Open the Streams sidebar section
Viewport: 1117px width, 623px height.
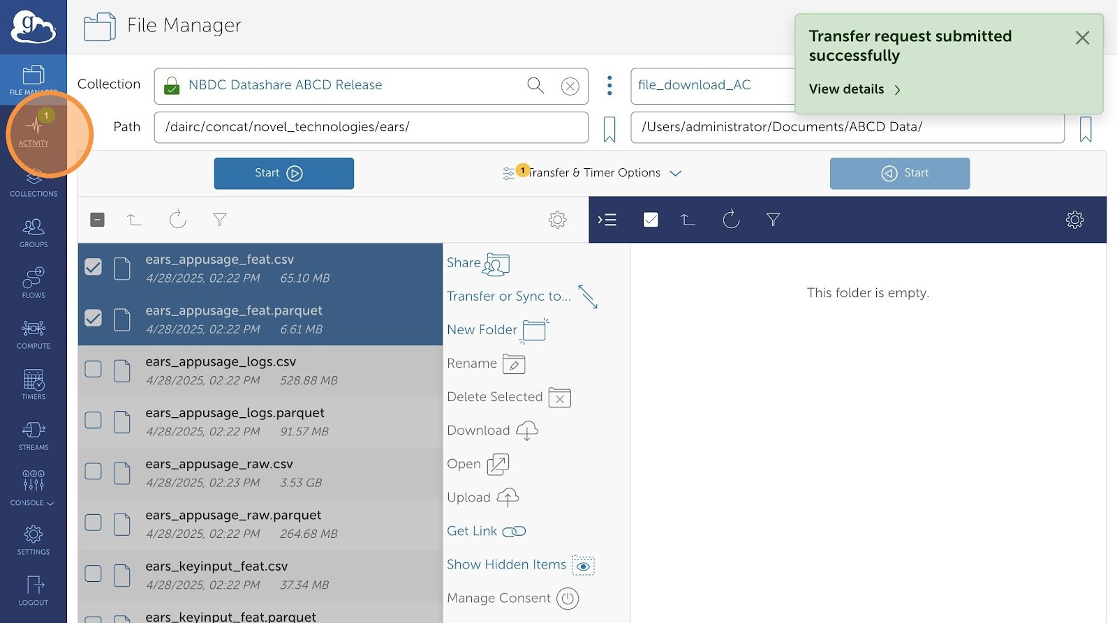[34, 436]
